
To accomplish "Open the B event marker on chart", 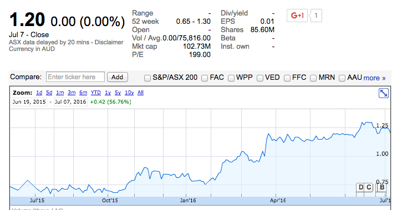I will point(382,187).
